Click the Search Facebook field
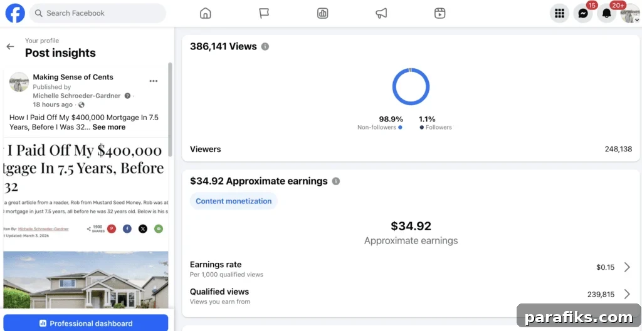The height and width of the screenshot is (331, 642). coord(97,13)
